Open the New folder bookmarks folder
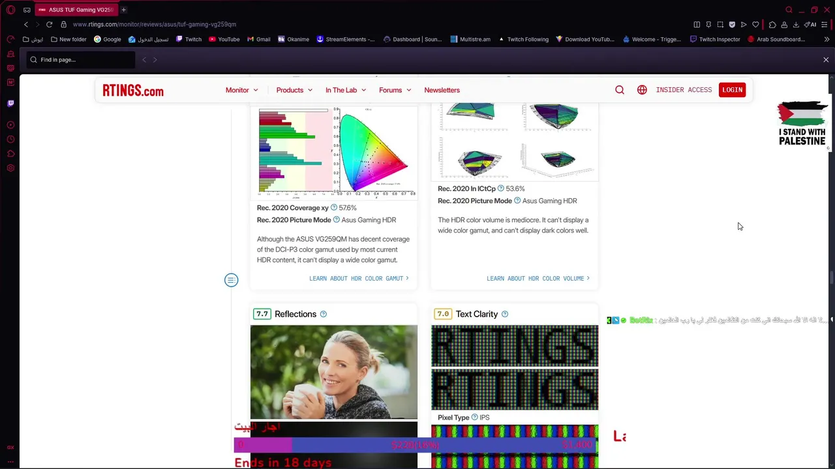The width and height of the screenshot is (835, 469). tap(68, 39)
